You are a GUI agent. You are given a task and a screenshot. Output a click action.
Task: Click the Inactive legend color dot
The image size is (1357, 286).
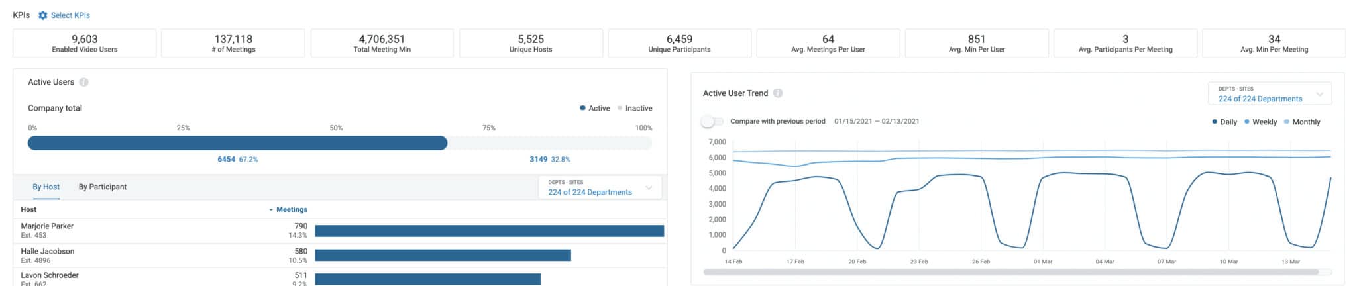[620, 108]
